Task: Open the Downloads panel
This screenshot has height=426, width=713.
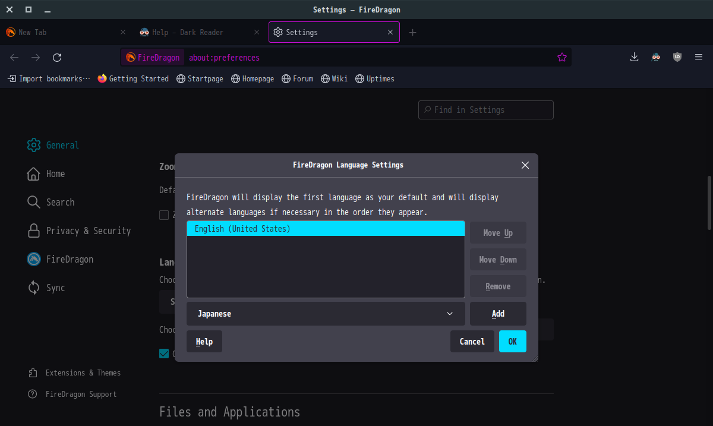Action: [x=634, y=57]
